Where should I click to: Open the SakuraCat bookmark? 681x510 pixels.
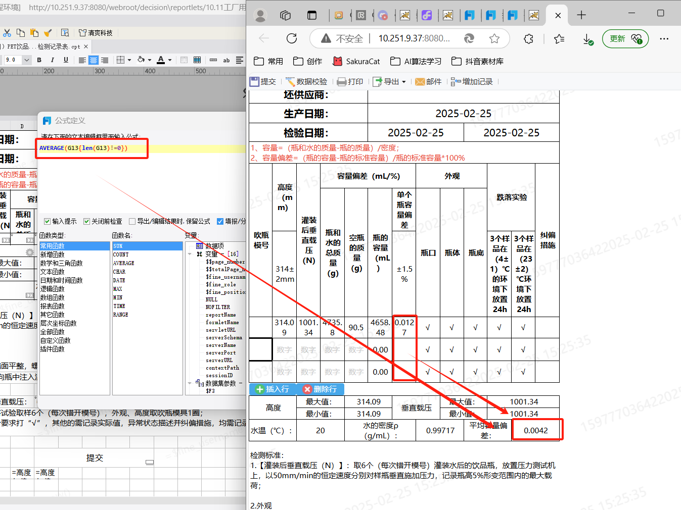tap(356, 61)
